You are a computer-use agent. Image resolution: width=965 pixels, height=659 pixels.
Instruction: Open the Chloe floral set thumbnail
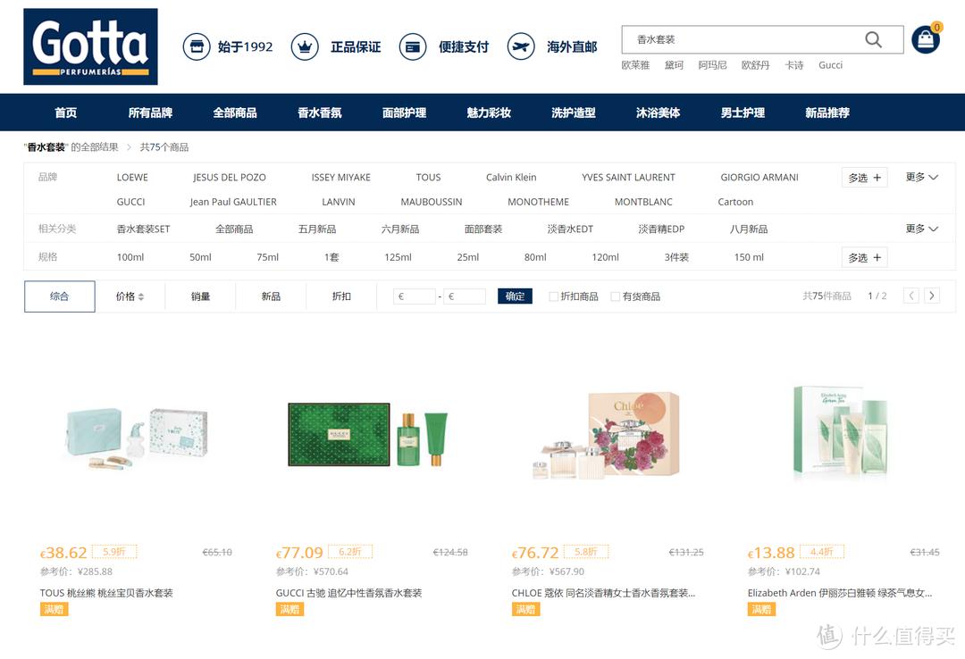[606, 434]
